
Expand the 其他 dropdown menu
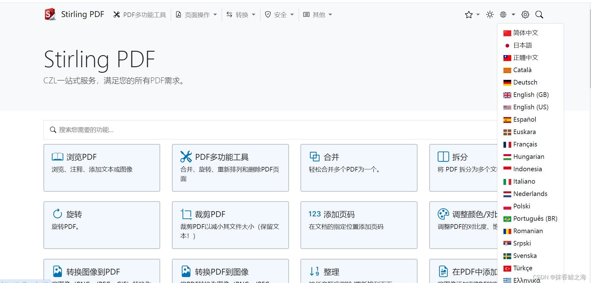[318, 15]
